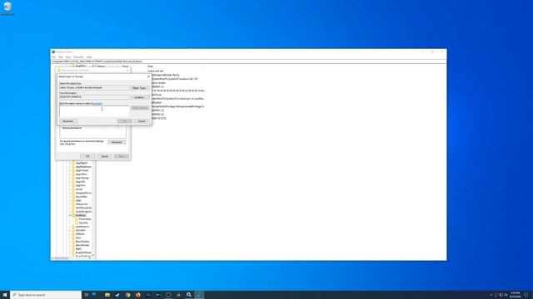Click the magnifier app taskbar icon
The height and width of the screenshot is (299, 533).
189,295
